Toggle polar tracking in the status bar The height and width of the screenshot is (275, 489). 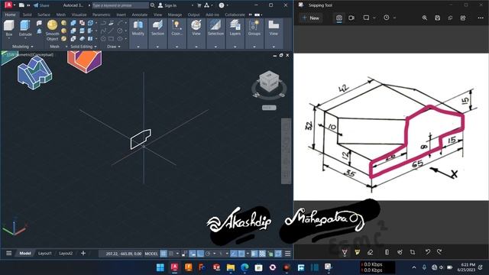click(208, 254)
